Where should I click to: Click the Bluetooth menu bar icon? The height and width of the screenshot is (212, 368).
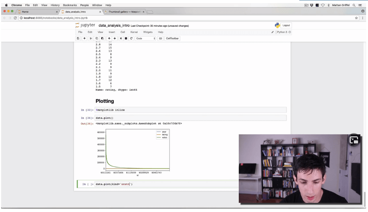(328, 5)
